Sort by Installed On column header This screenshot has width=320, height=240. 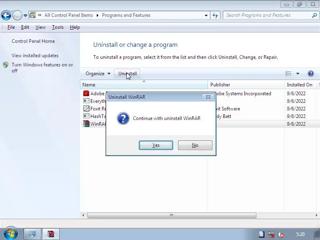tap(301, 85)
